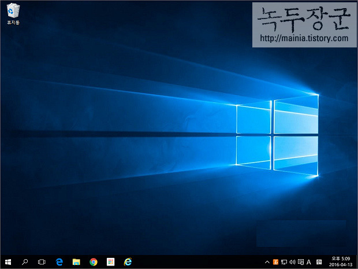
Task: Open the clock showing 오후 5:09
Action: (x=341, y=262)
